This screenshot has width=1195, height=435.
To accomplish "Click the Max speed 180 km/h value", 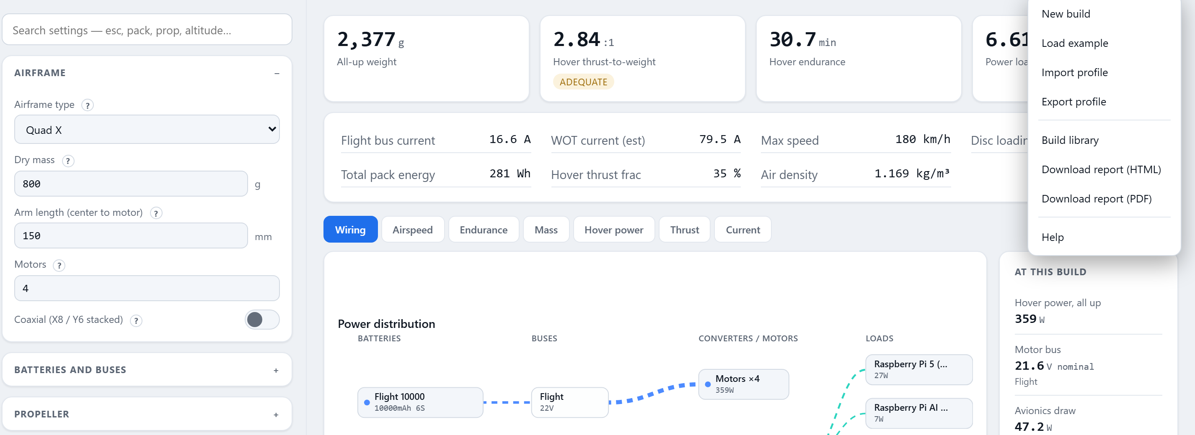I will point(922,139).
